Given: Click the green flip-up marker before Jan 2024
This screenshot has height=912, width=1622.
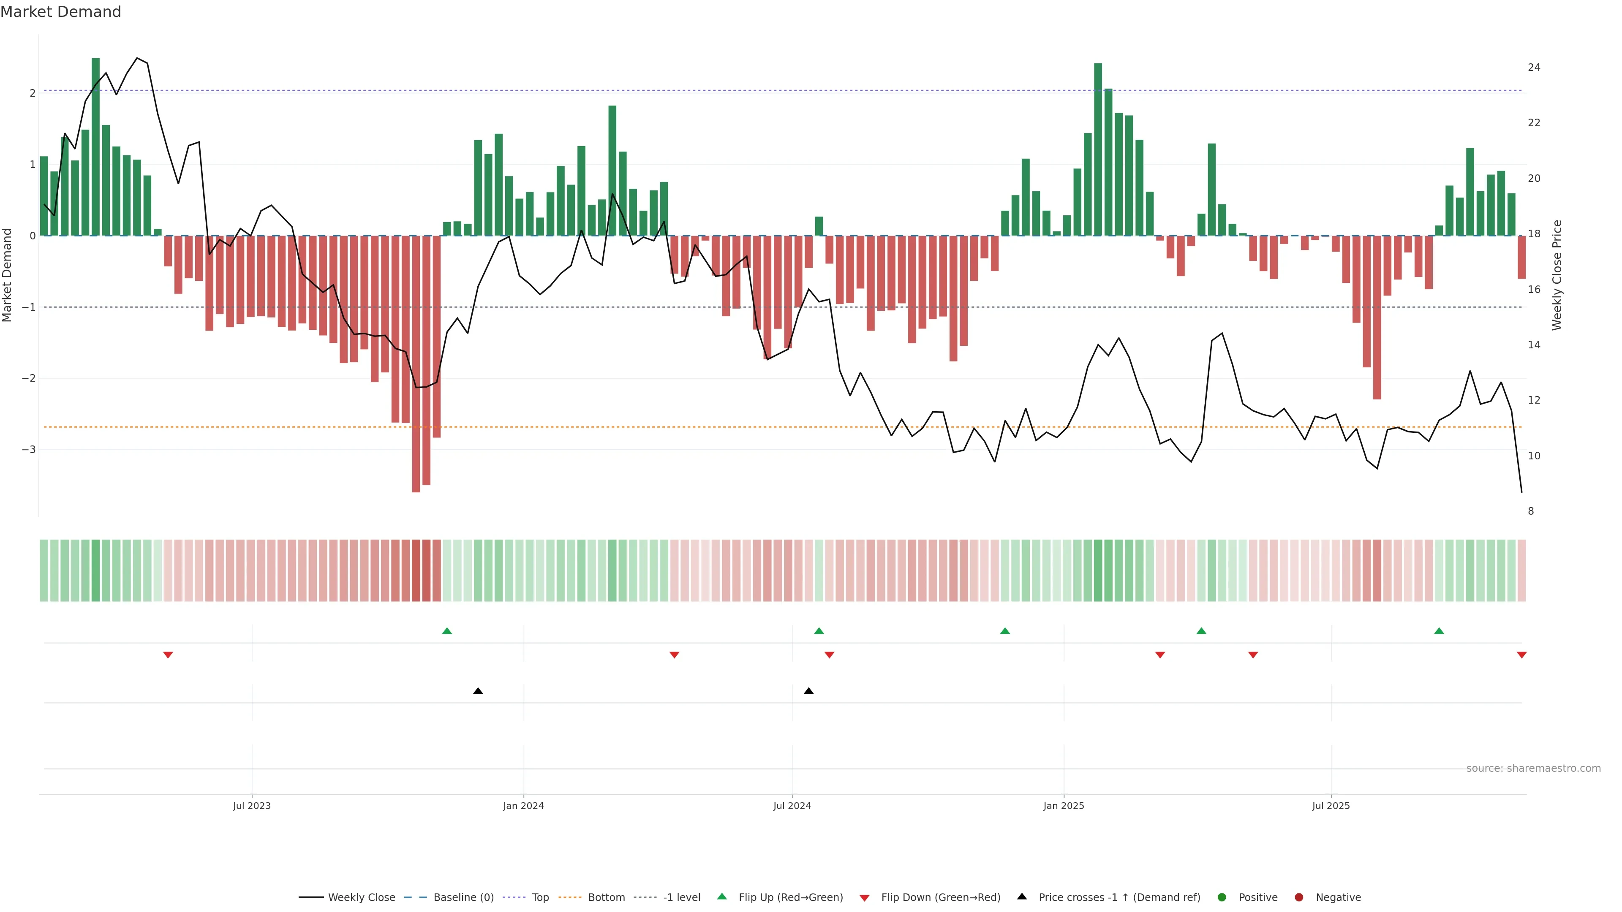Looking at the screenshot, I should point(447,631).
